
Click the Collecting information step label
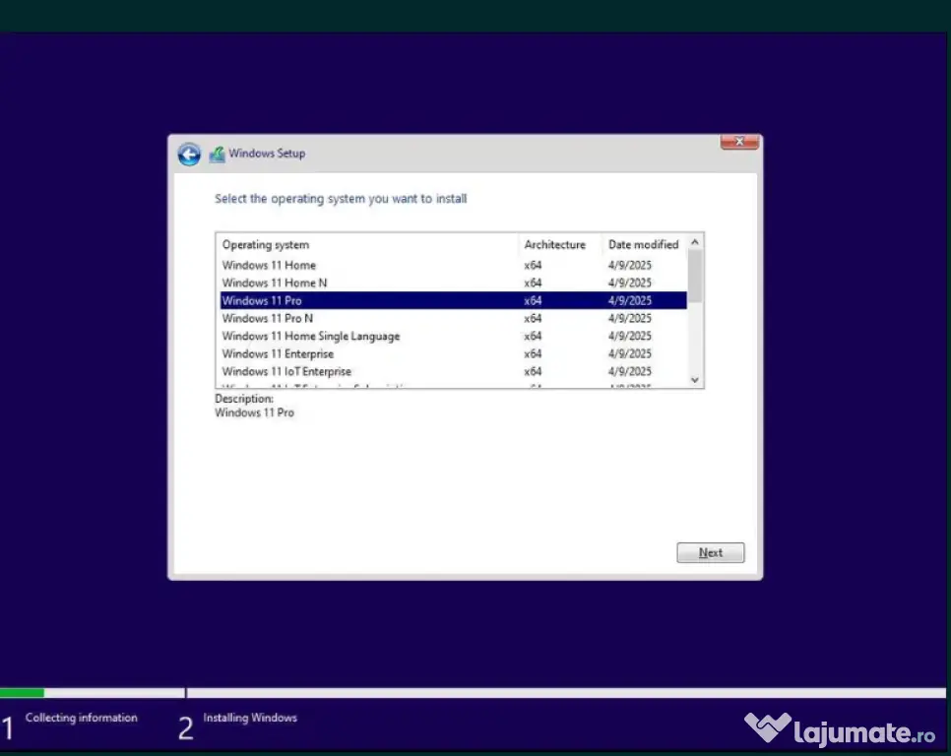click(x=81, y=719)
